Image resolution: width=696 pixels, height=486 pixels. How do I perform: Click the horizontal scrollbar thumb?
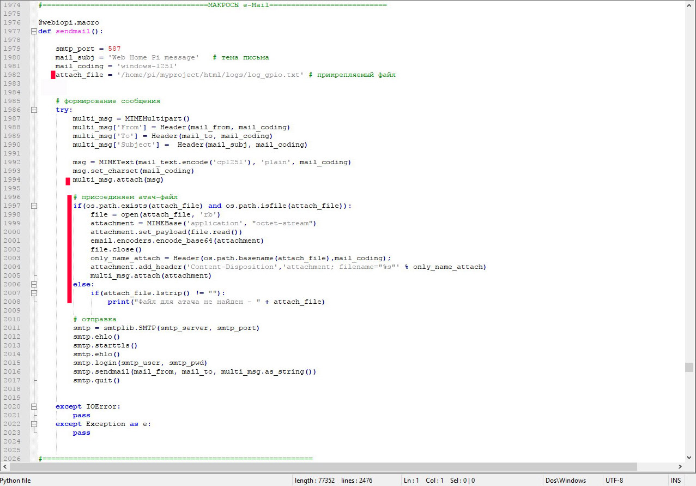pyautogui.click(x=323, y=467)
